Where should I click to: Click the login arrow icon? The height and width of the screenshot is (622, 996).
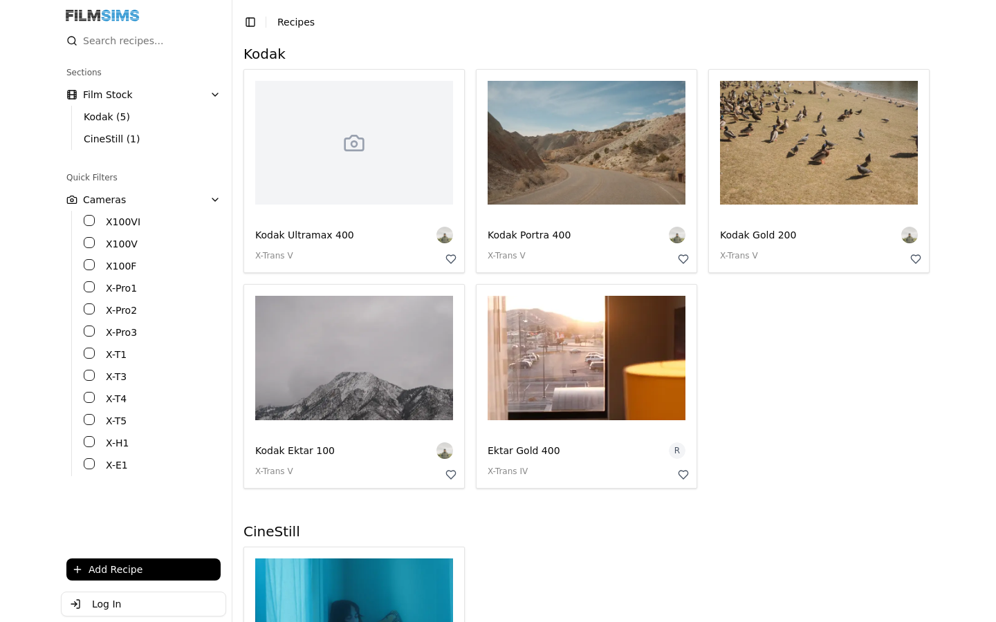click(x=76, y=604)
